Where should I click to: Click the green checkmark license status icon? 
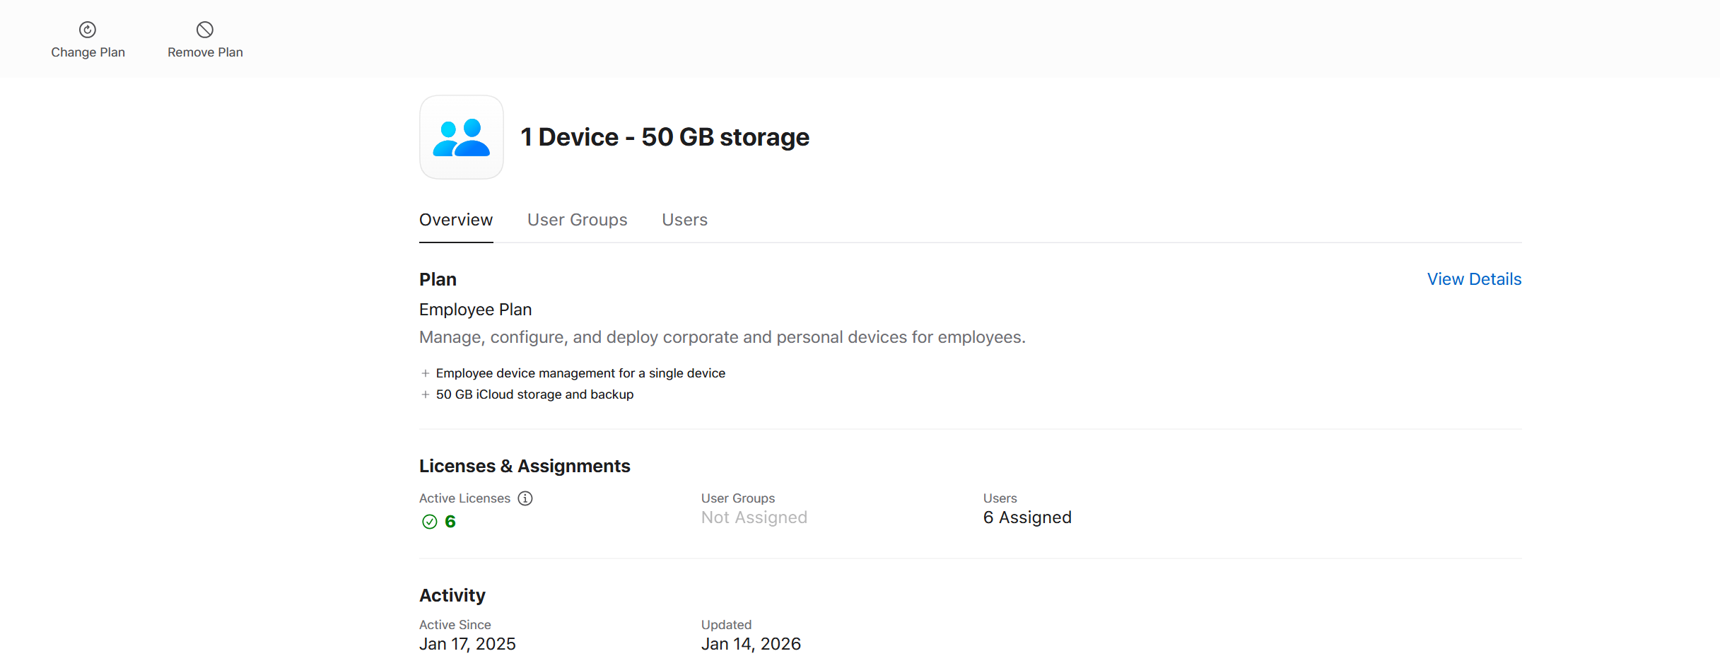coord(429,522)
